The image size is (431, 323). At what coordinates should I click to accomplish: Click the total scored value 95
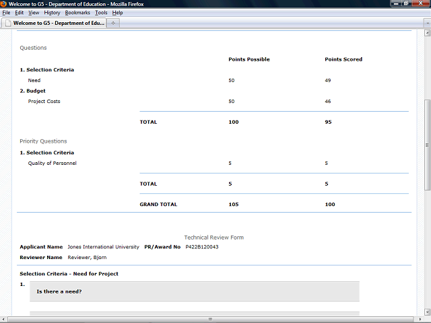click(328, 122)
